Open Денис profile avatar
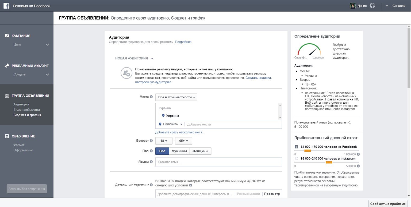This screenshot has width=411, height=207. tap(352, 6)
